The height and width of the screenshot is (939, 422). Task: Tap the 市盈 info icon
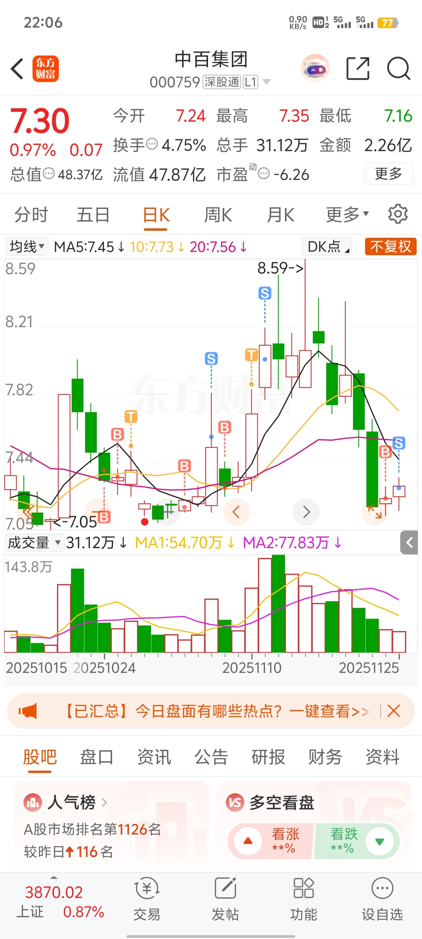[x=264, y=173]
